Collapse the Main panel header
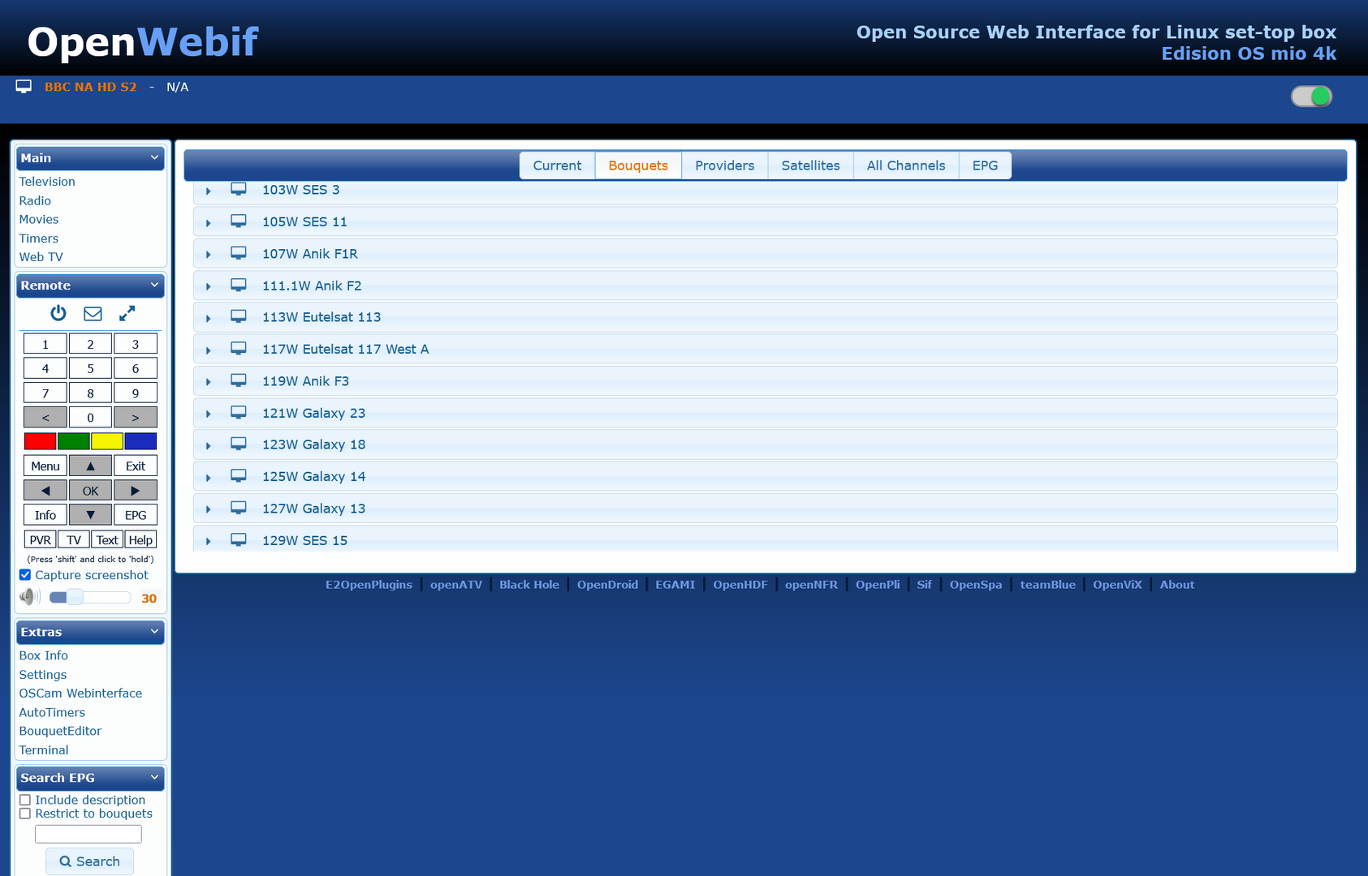The image size is (1368, 876). (x=90, y=158)
